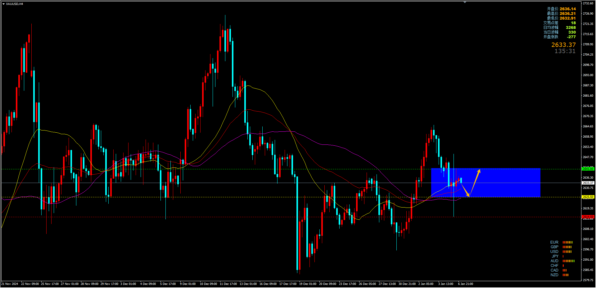Click the 开盘涨跌 -277 value line
596x288 pixels.
(559, 37)
